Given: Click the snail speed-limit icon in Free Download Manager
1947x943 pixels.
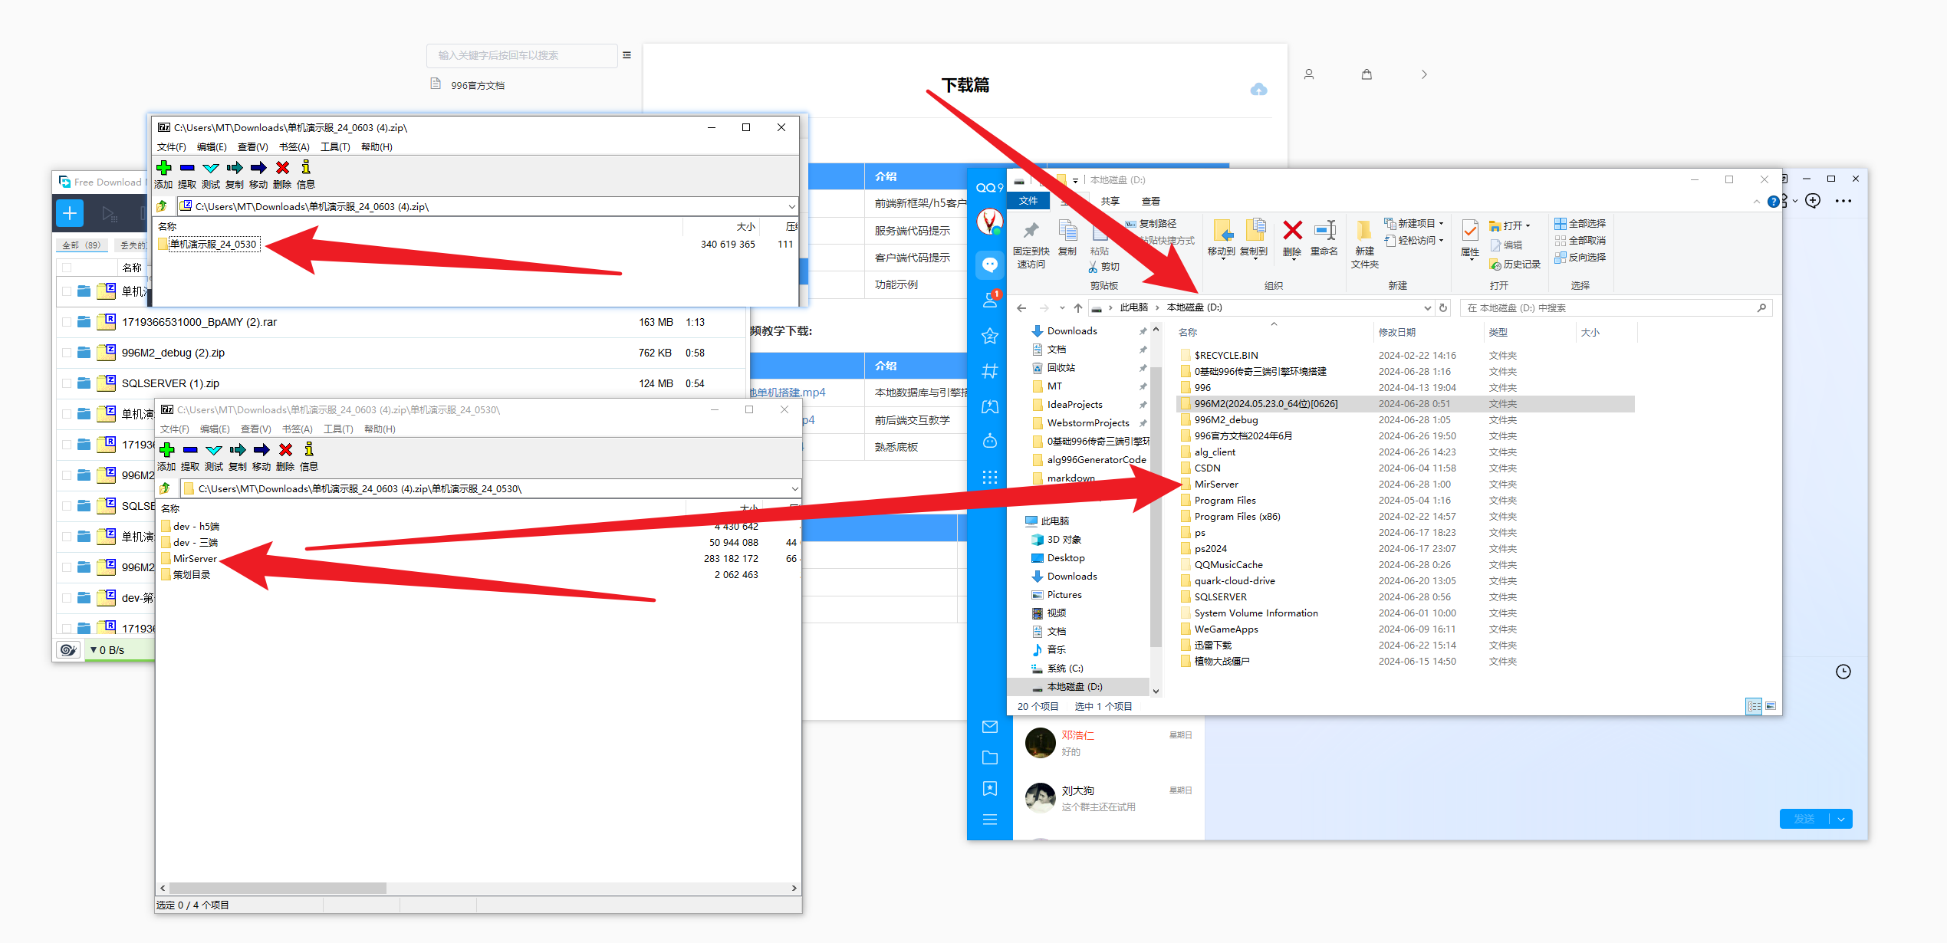Looking at the screenshot, I should click(x=68, y=650).
